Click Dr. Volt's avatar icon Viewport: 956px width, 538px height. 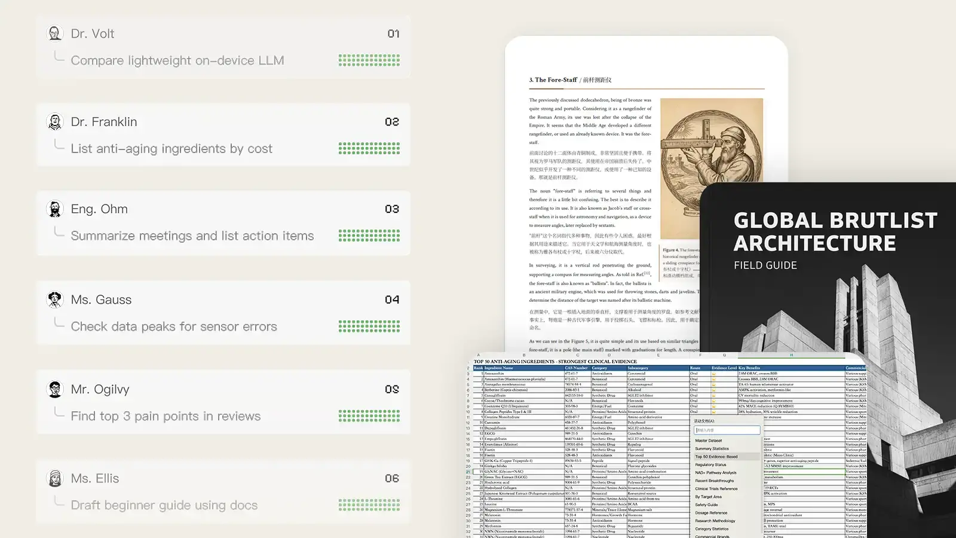point(55,33)
